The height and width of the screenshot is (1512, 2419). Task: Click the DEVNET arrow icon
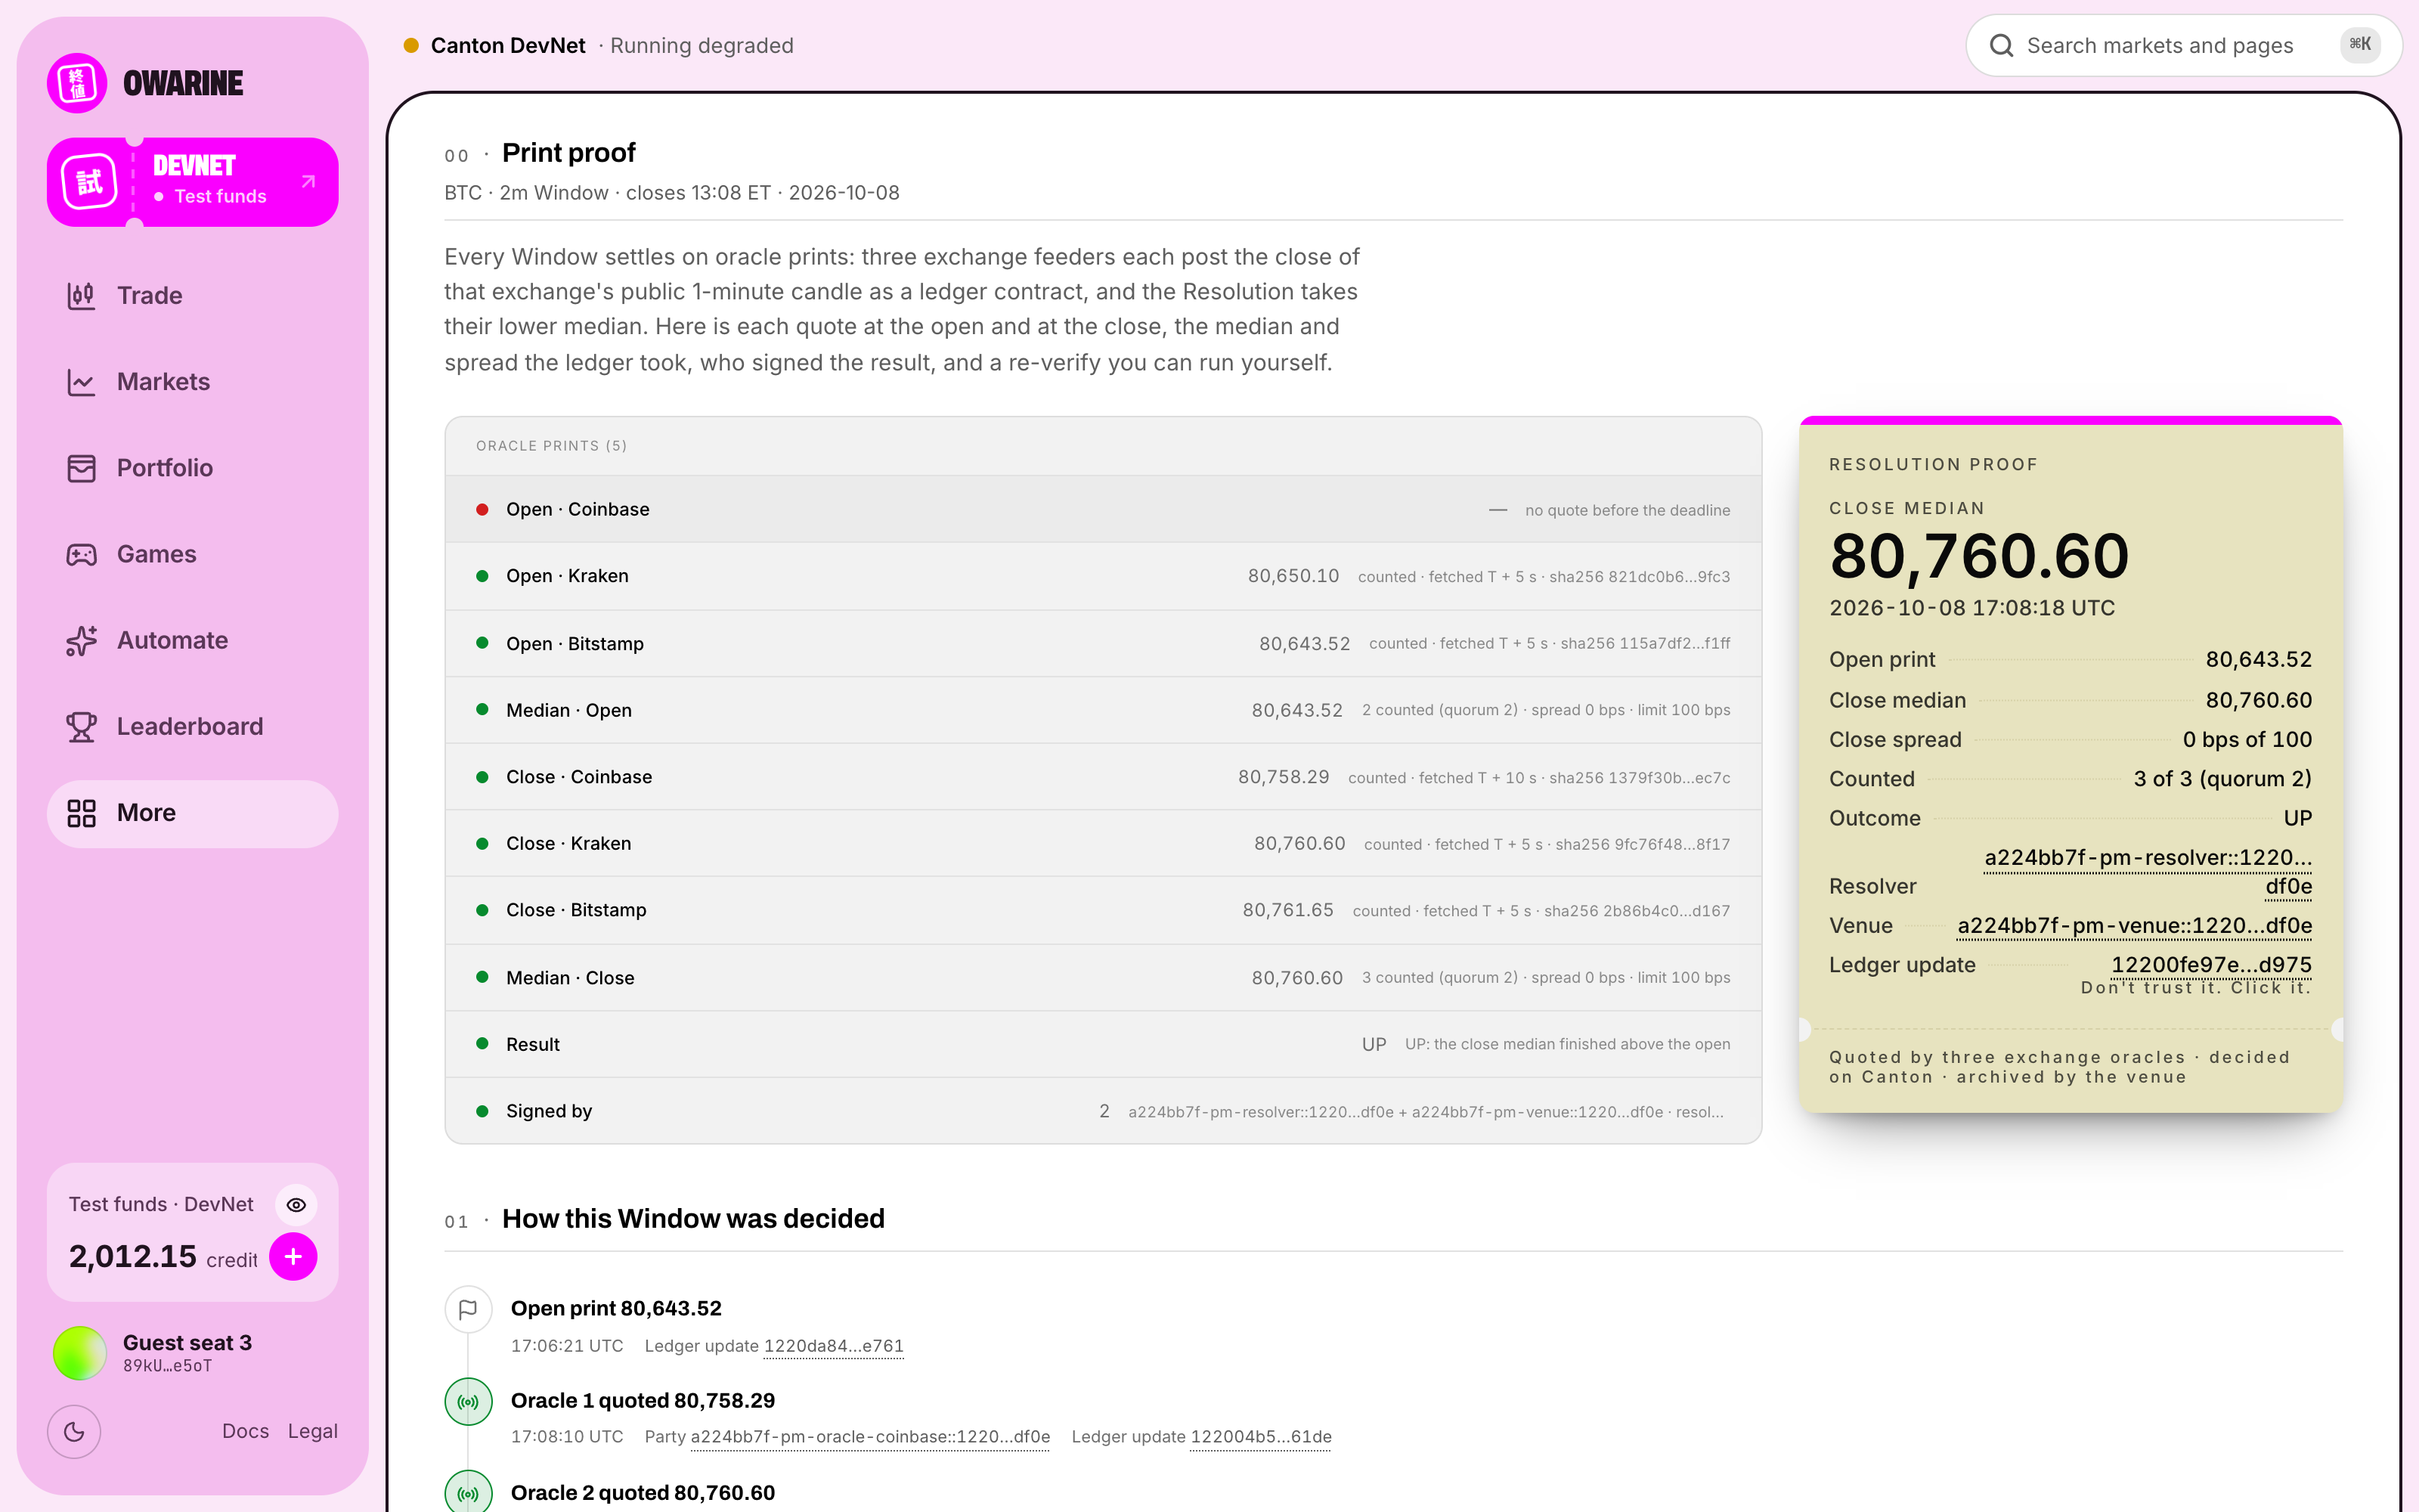pyautogui.click(x=309, y=181)
